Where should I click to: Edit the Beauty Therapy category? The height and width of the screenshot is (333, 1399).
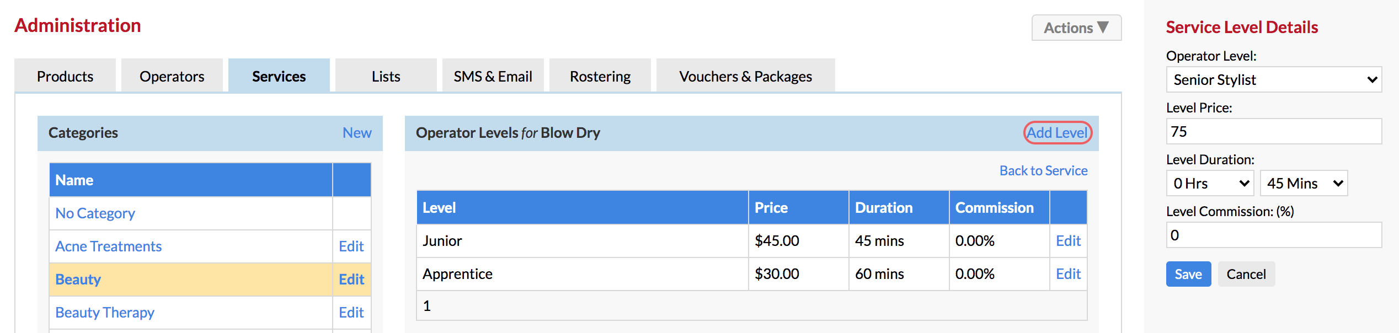point(351,313)
